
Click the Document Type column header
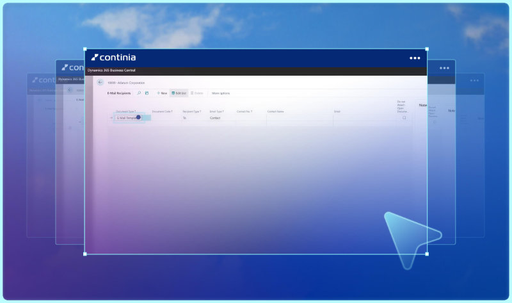[x=126, y=111]
